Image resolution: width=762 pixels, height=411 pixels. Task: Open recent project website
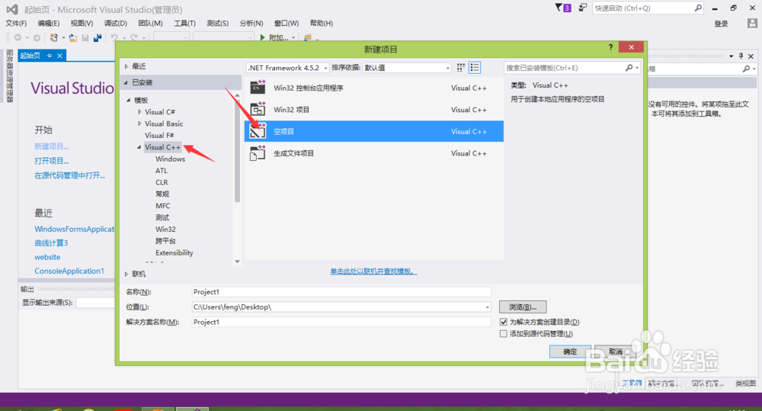(x=47, y=257)
